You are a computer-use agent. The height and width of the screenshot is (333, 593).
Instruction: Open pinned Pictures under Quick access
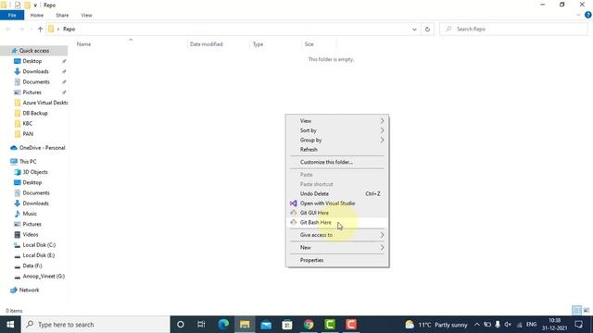32,92
